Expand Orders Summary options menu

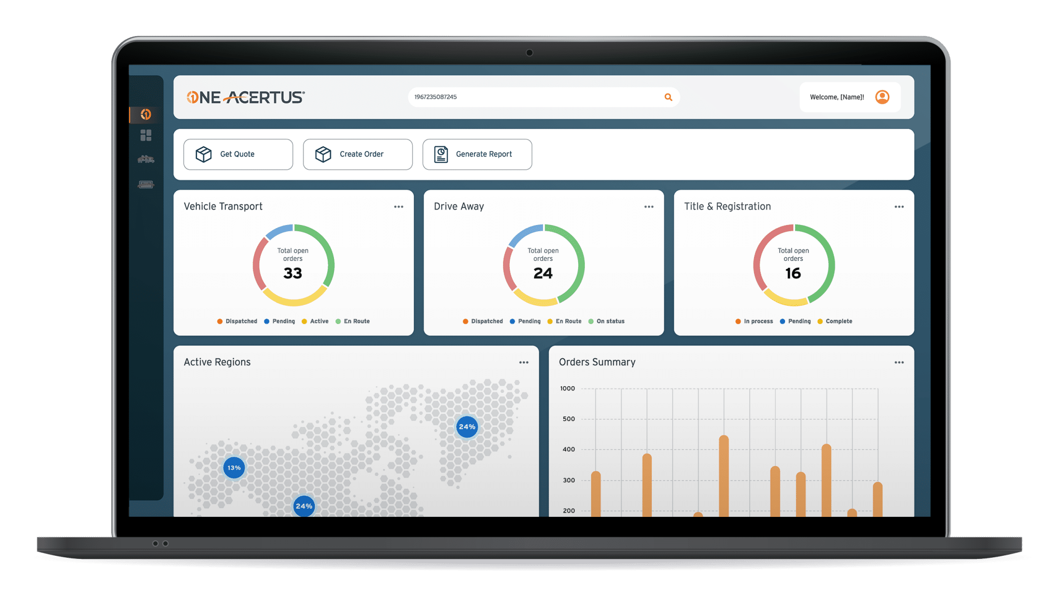899,362
